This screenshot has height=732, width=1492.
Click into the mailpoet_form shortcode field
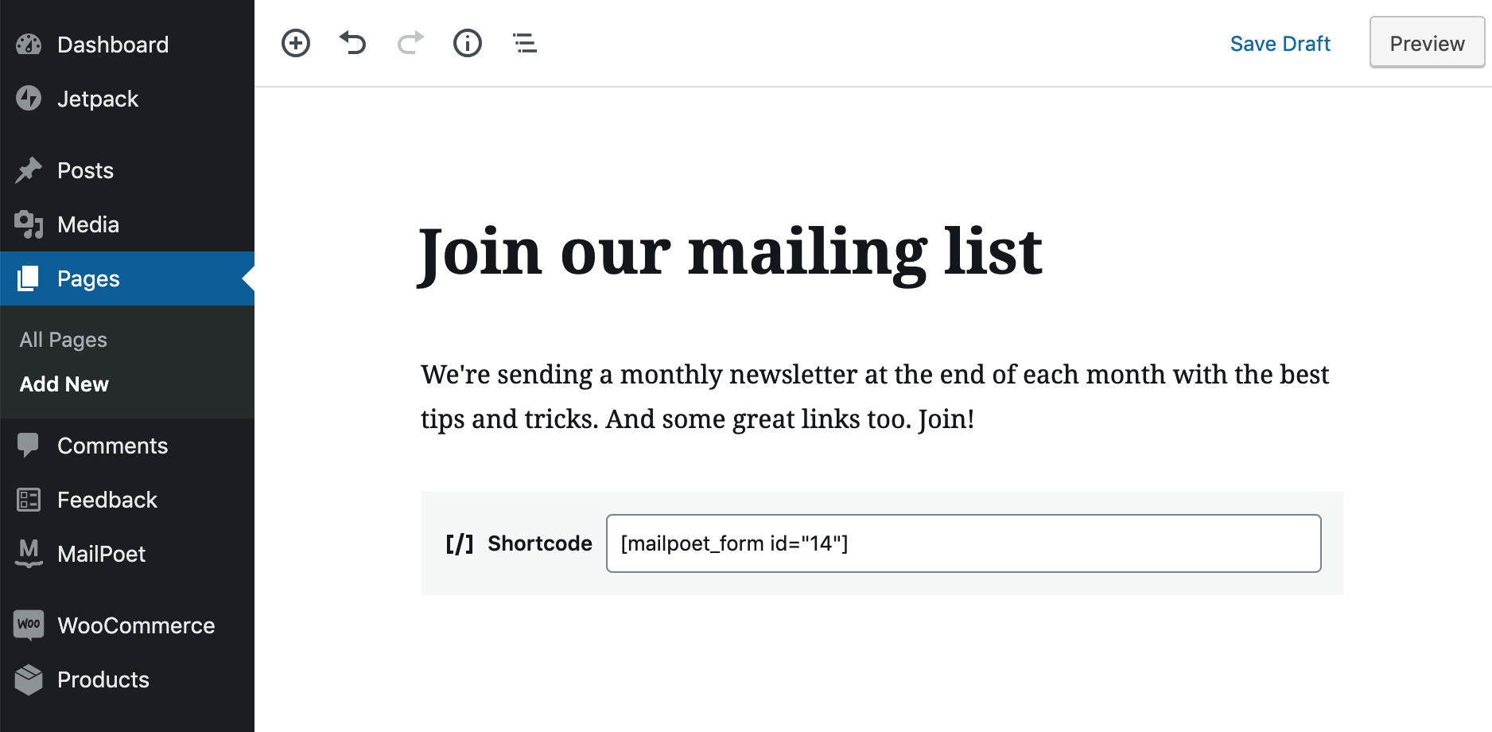(963, 543)
